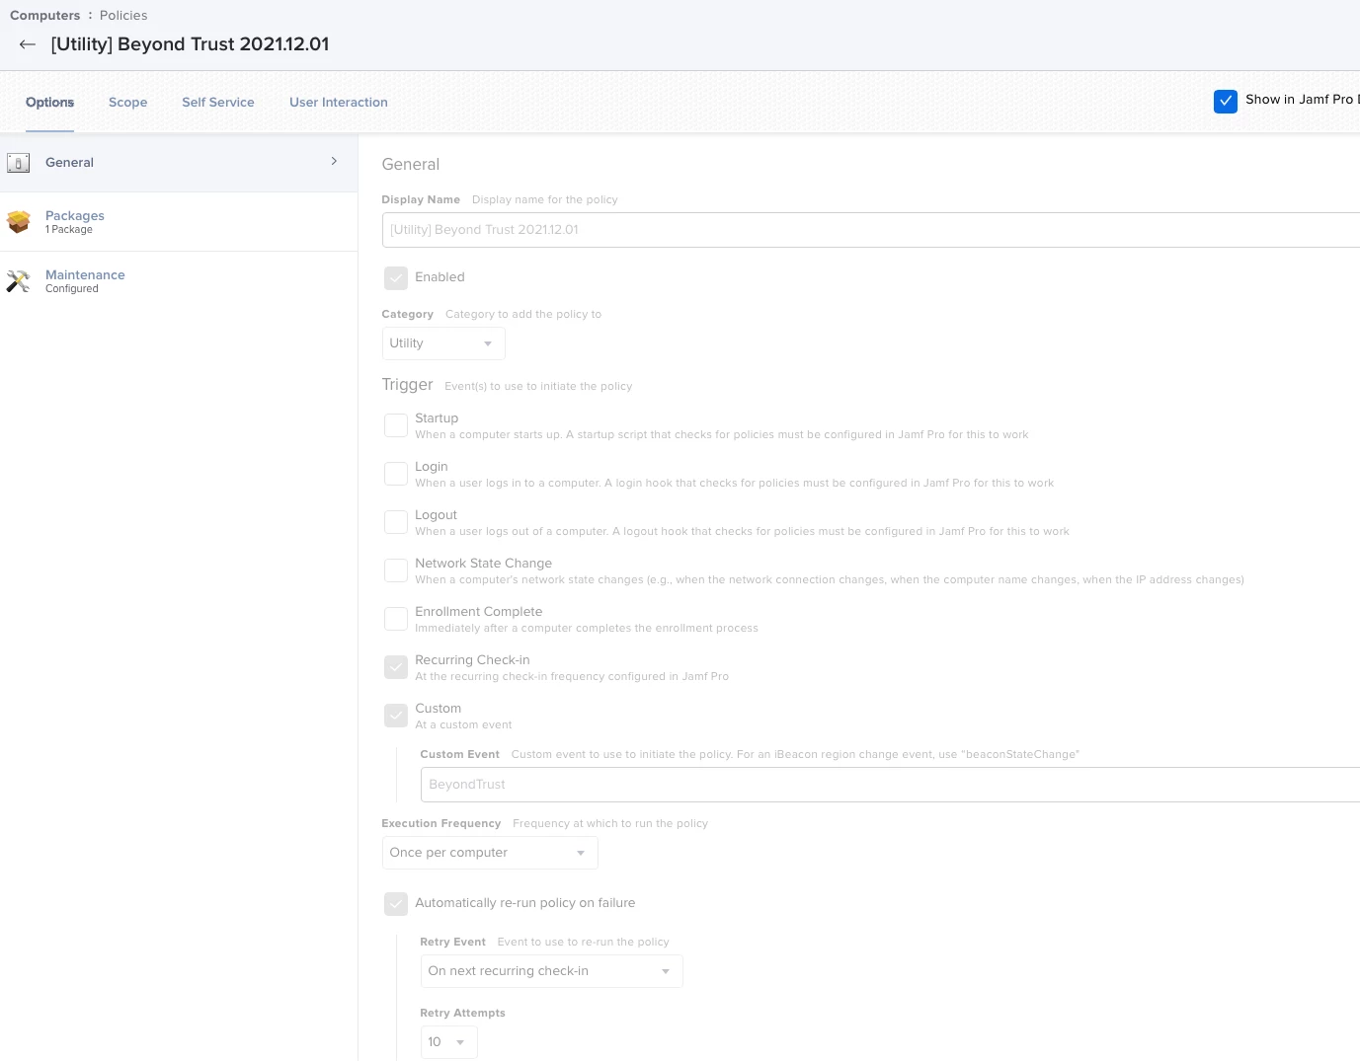This screenshot has height=1061, width=1360.
Task: Enable the Login trigger checkbox
Action: (396, 474)
